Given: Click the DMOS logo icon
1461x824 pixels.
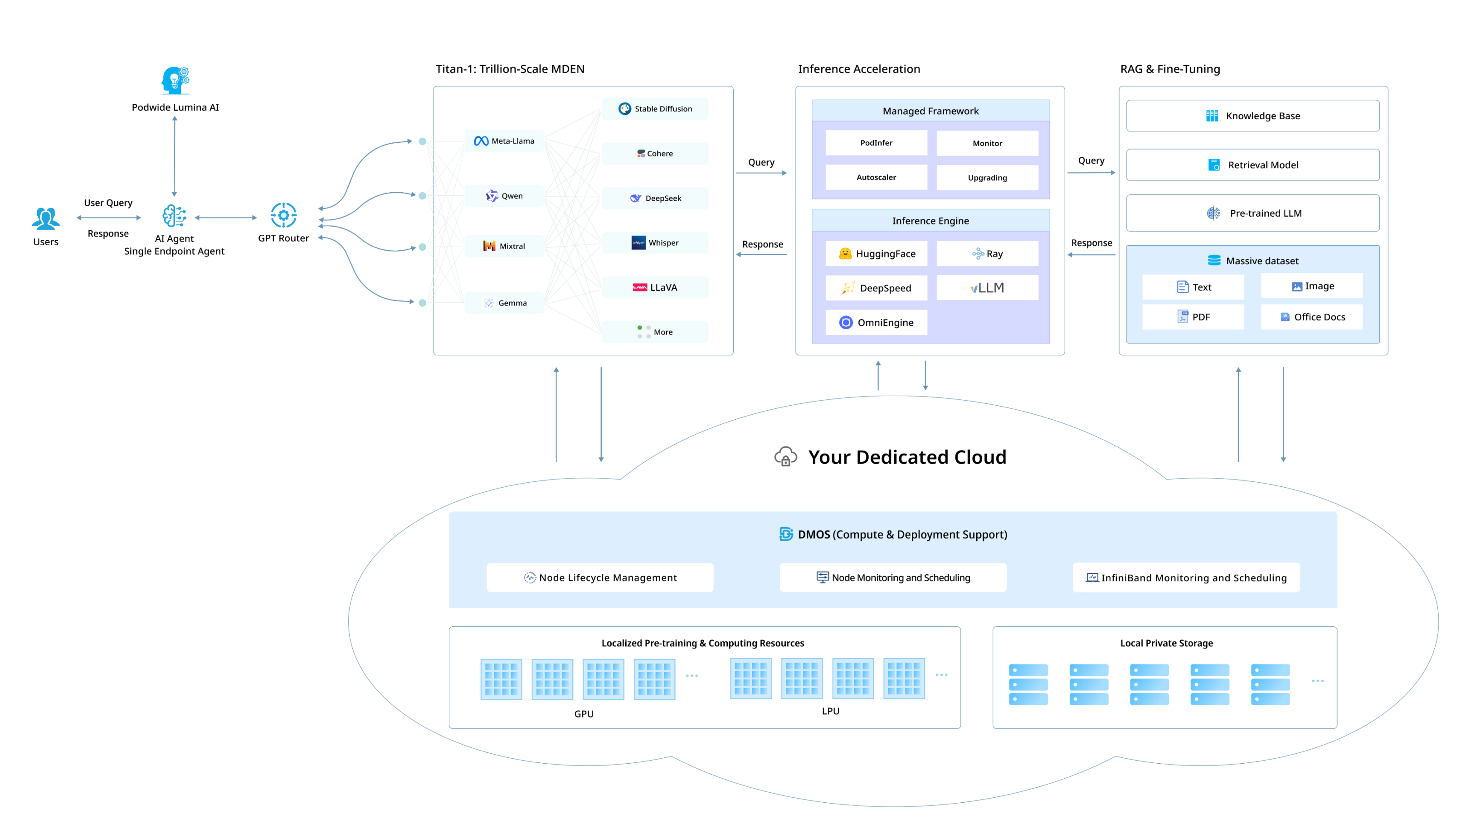Looking at the screenshot, I should tap(786, 534).
